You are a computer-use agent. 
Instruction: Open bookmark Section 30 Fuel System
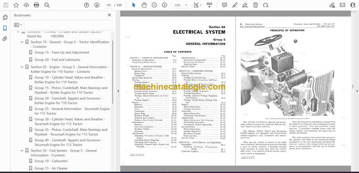click(64, 153)
